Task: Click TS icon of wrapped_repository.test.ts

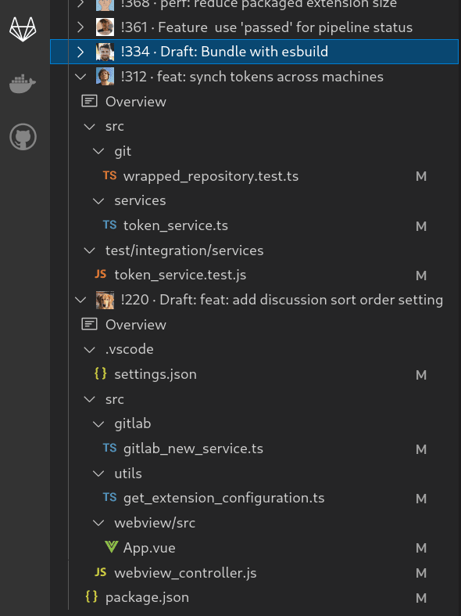Action: pyautogui.click(x=109, y=175)
